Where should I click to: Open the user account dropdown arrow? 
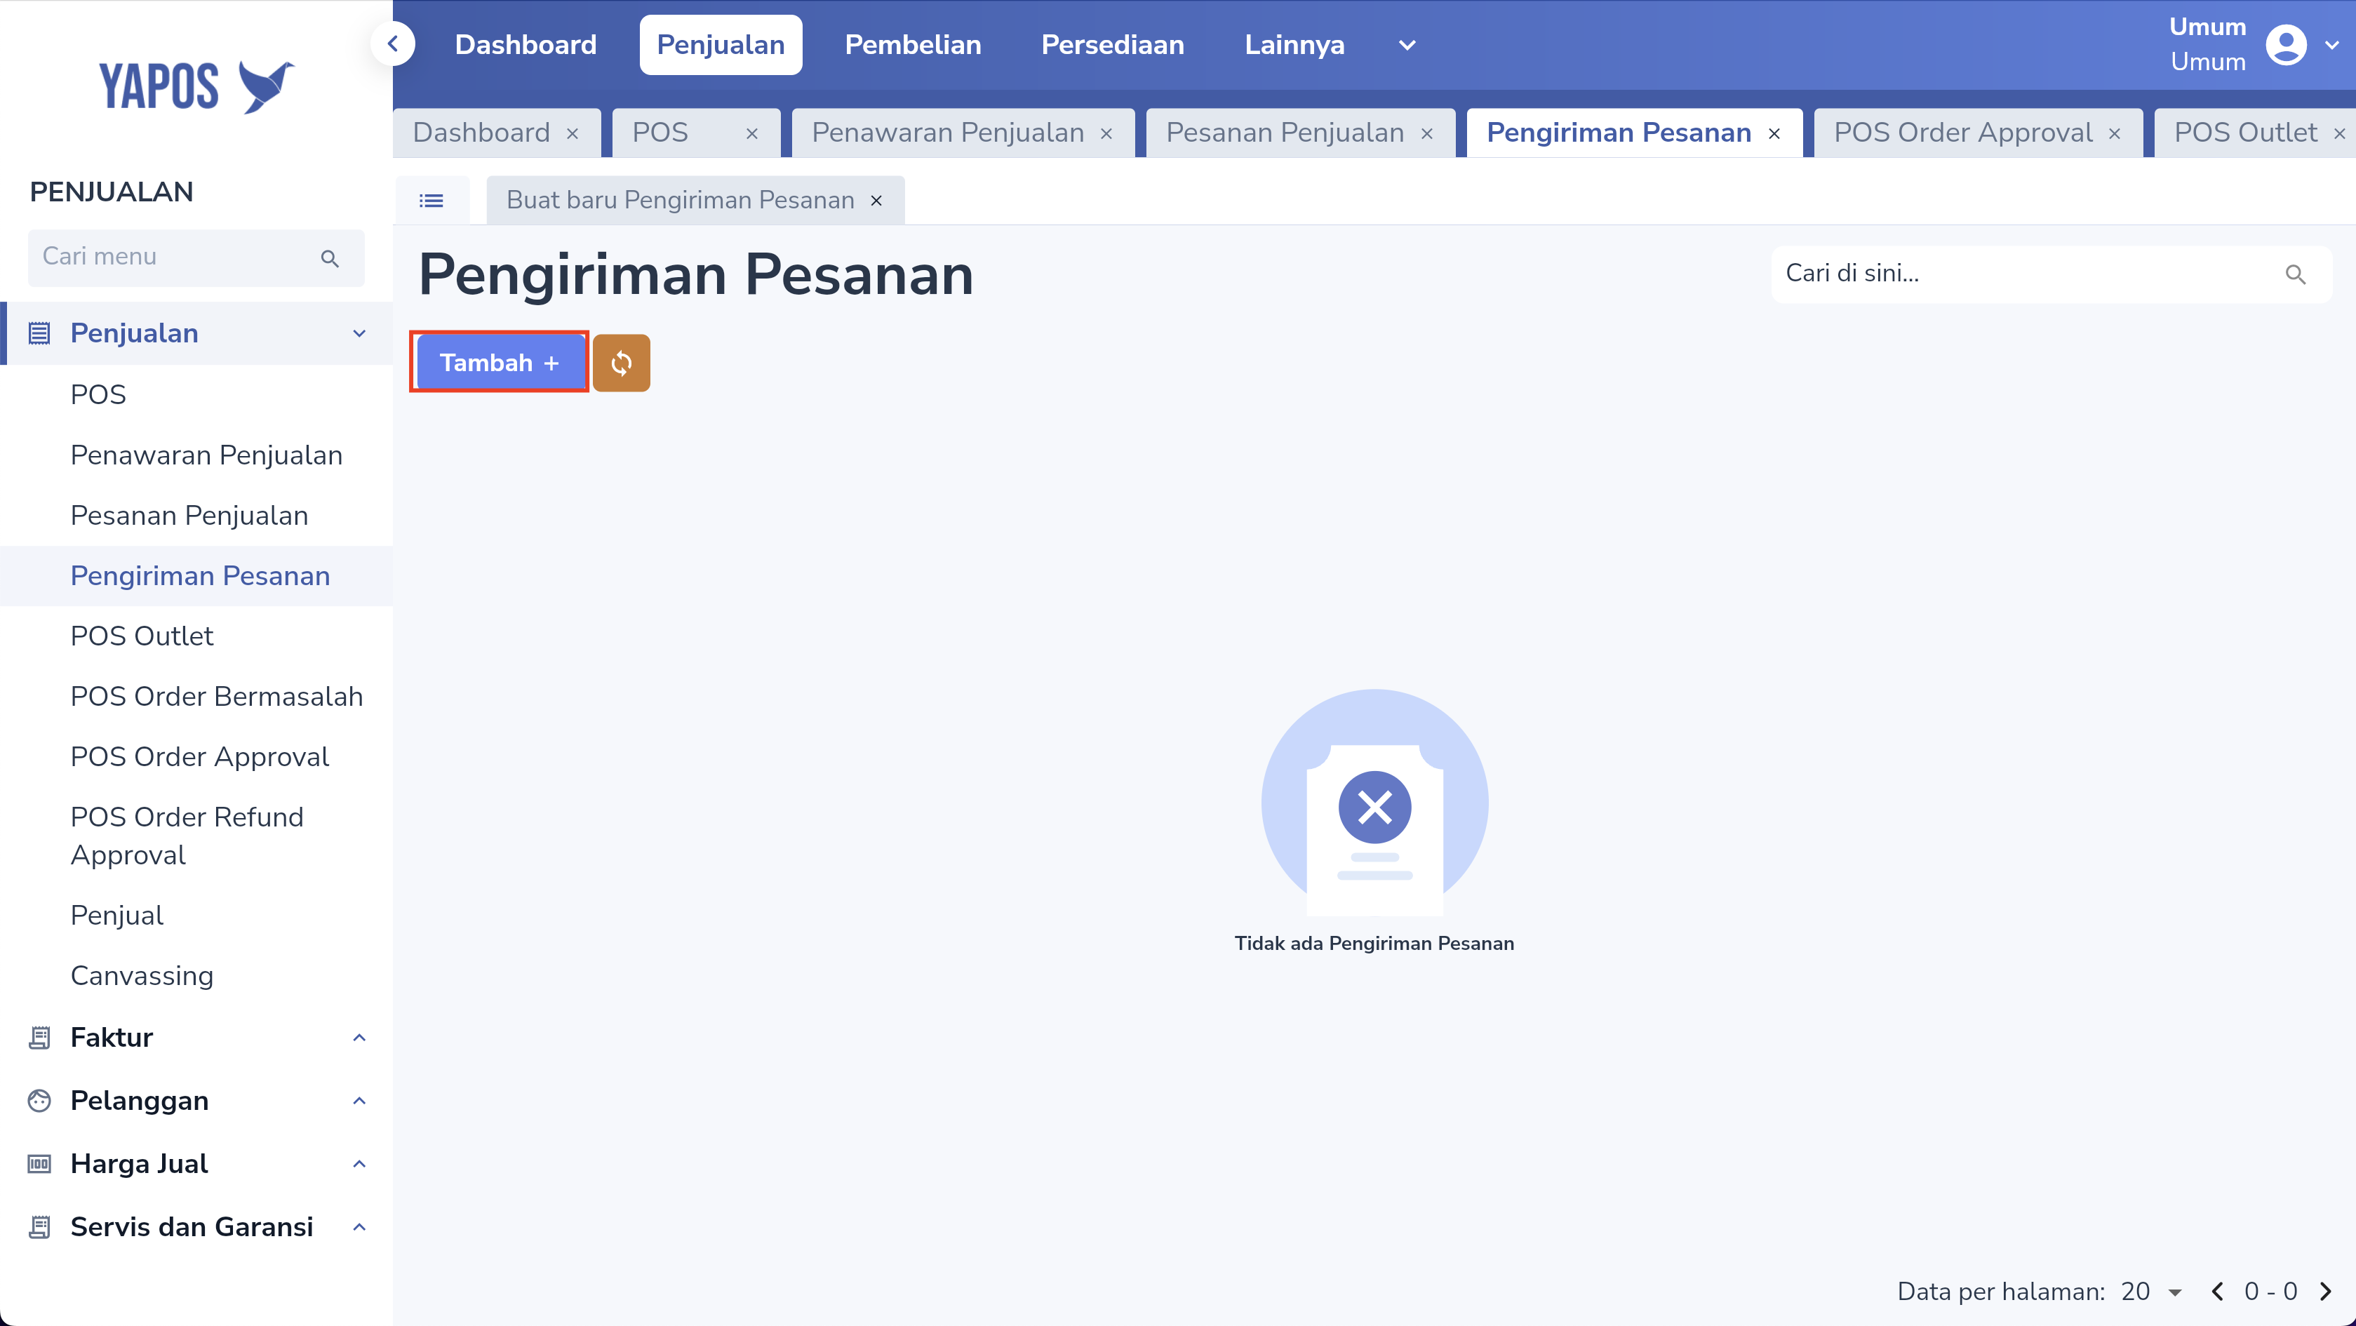coord(2332,45)
